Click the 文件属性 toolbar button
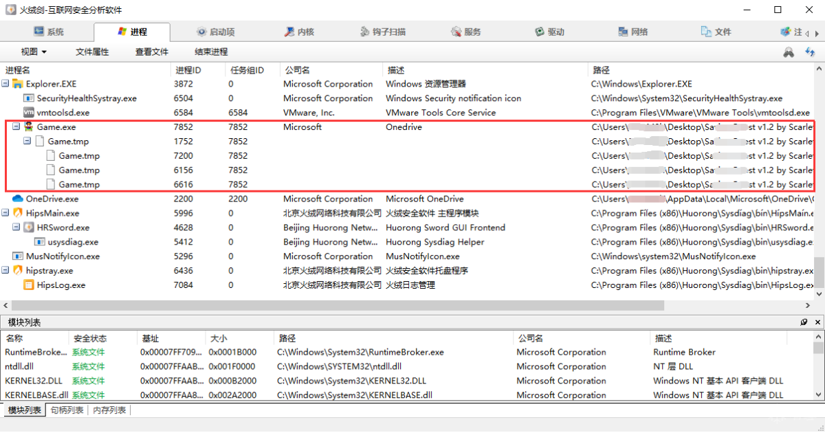The height and width of the screenshot is (433, 825). coord(92,52)
